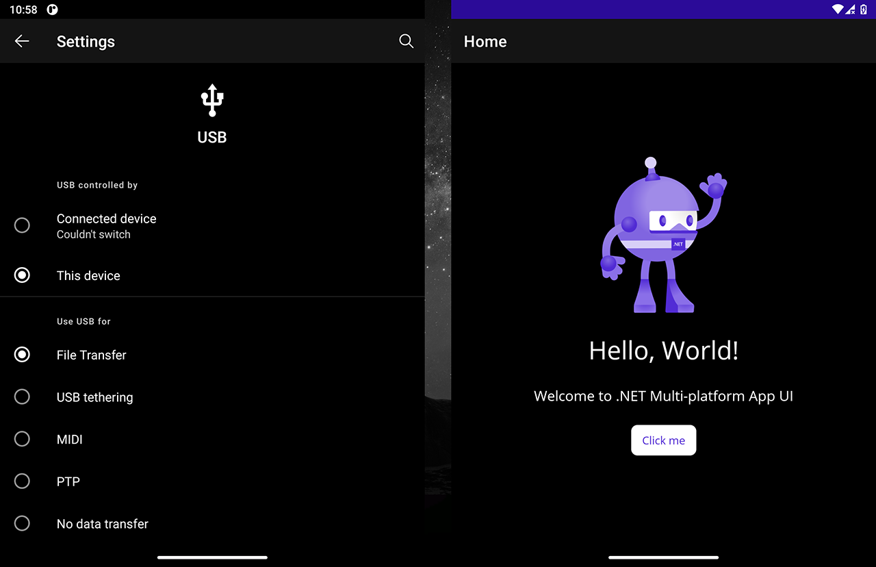Tap the cellular signal status icon

coord(851,9)
